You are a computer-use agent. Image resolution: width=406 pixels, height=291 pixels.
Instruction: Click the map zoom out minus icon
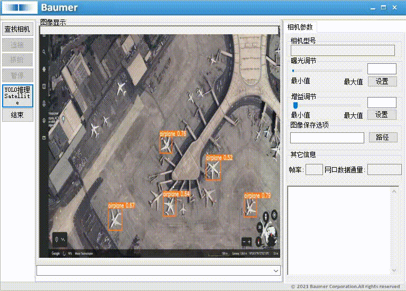click(x=244, y=242)
